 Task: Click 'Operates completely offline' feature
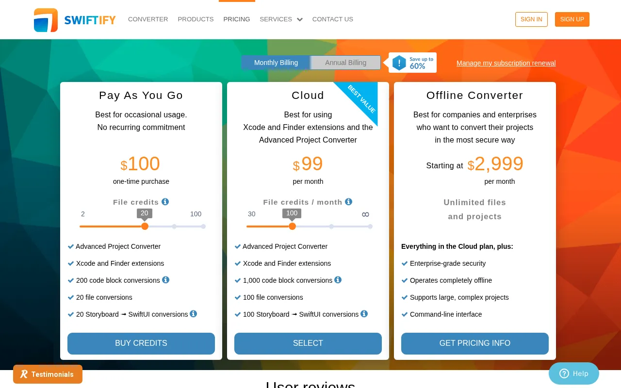pos(451,280)
